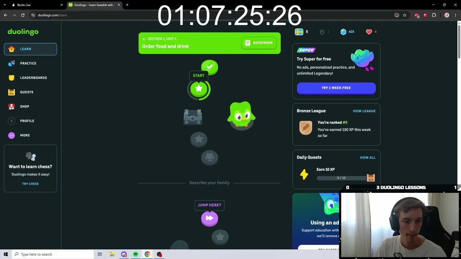Open LEADERBOARDS from the sidebar
The height and width of the screenshot is (259, 461).
click(x=30, y=78)
